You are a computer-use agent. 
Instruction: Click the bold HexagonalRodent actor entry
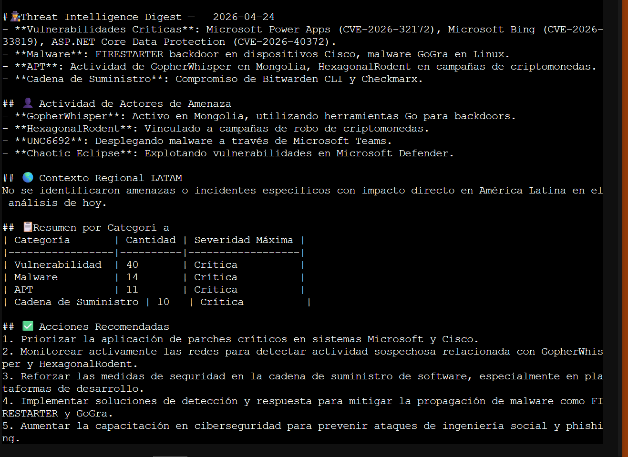click(x=73, y=129)
